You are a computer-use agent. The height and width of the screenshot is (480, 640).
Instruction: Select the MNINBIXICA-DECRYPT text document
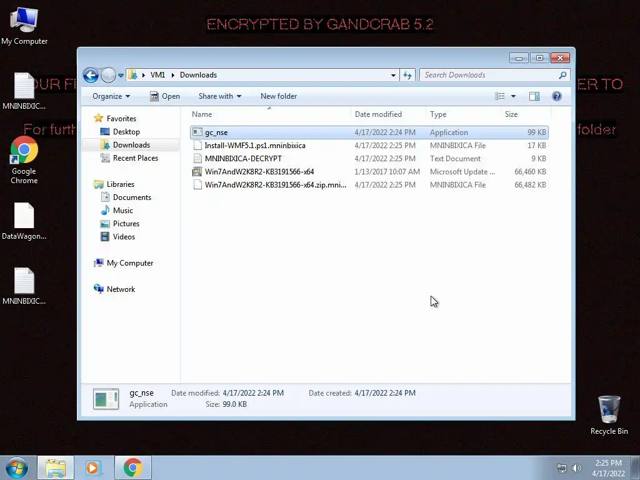[369, 158]
